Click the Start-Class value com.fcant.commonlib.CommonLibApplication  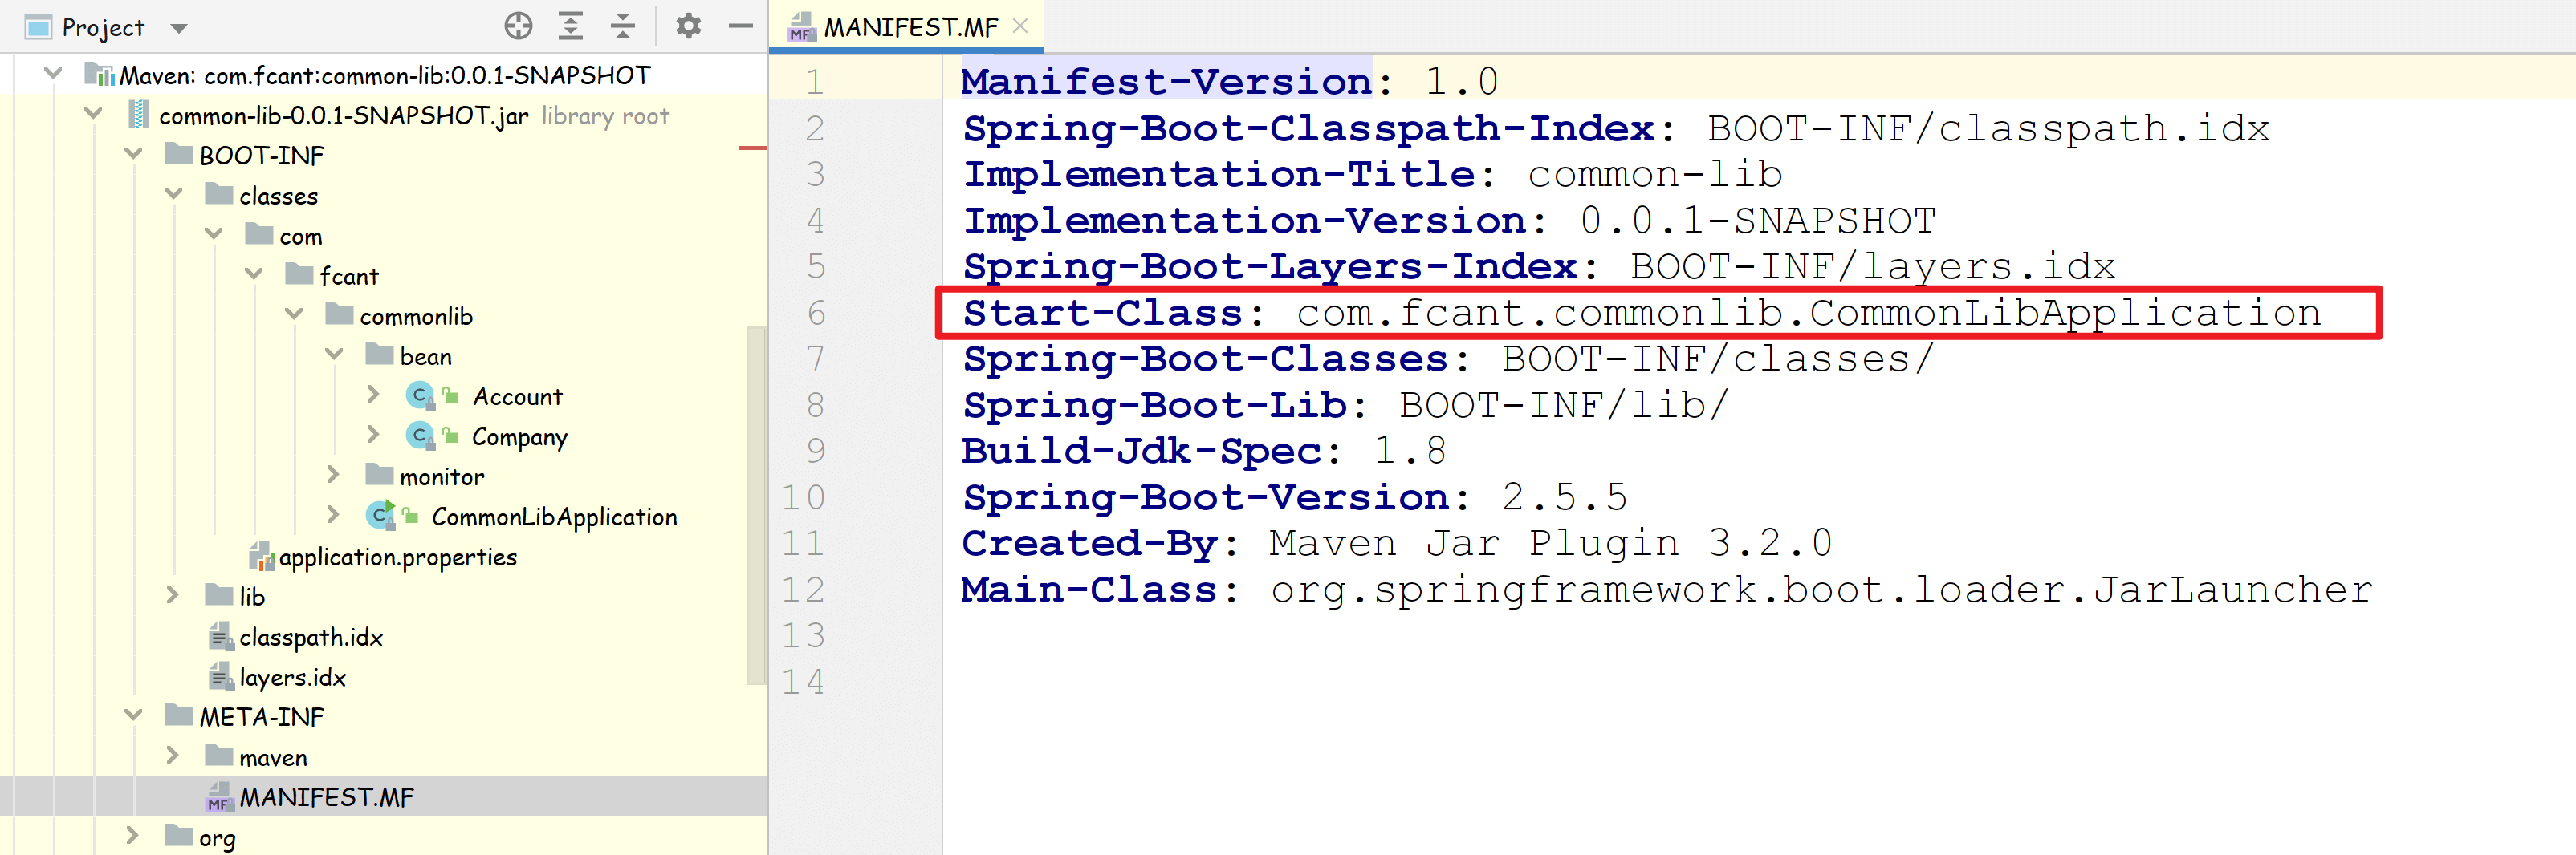point(1808,314)
